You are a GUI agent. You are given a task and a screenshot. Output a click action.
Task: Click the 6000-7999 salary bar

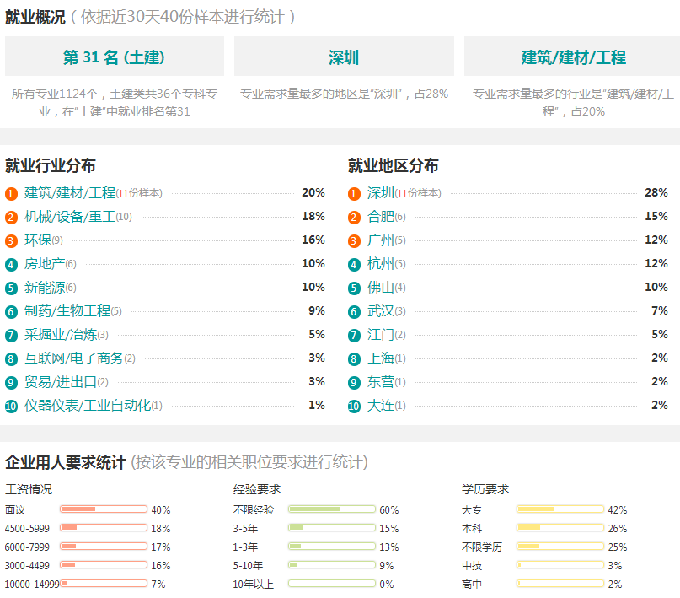click(x=104, y=546)
